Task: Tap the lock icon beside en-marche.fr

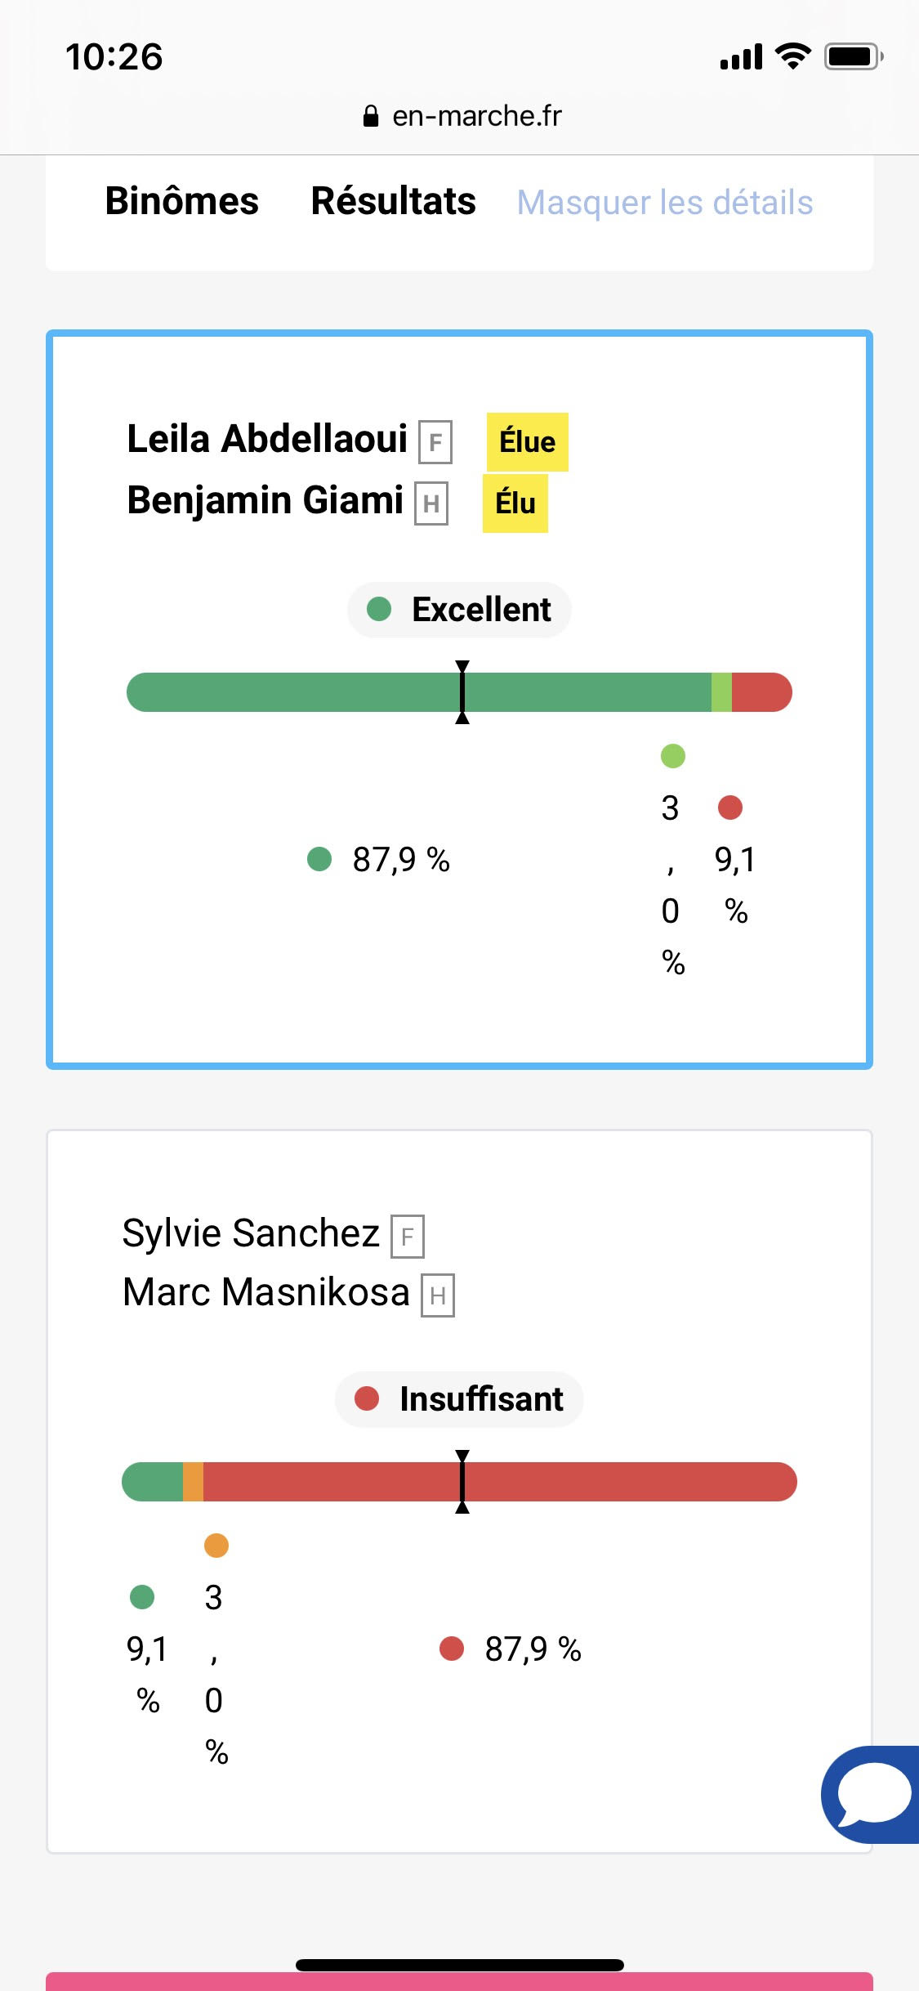Action: pos(371,116)
